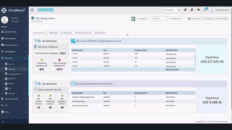Screen dimensions: 232x130
Task: Click the SQL Azure DB(PaaS) panel icon
Action: pyautogui.click(x=73, y=41)
